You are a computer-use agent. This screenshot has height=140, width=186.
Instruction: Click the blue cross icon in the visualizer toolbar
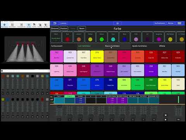tap(4, 25)
